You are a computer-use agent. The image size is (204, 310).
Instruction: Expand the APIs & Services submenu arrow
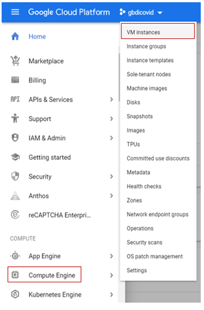point(112,100)
